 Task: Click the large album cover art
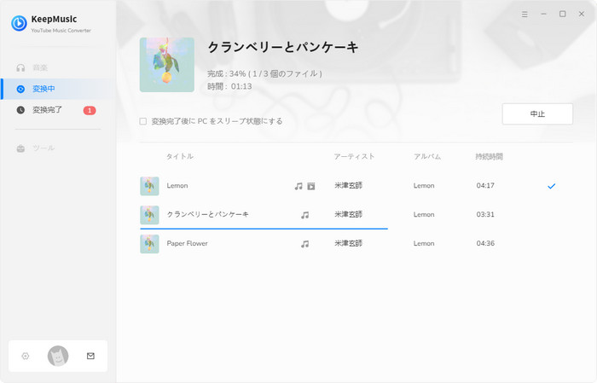167,65
